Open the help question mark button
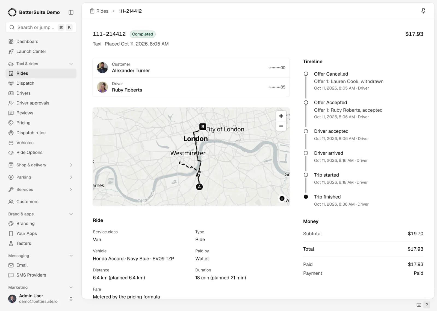 coord(427,305)
